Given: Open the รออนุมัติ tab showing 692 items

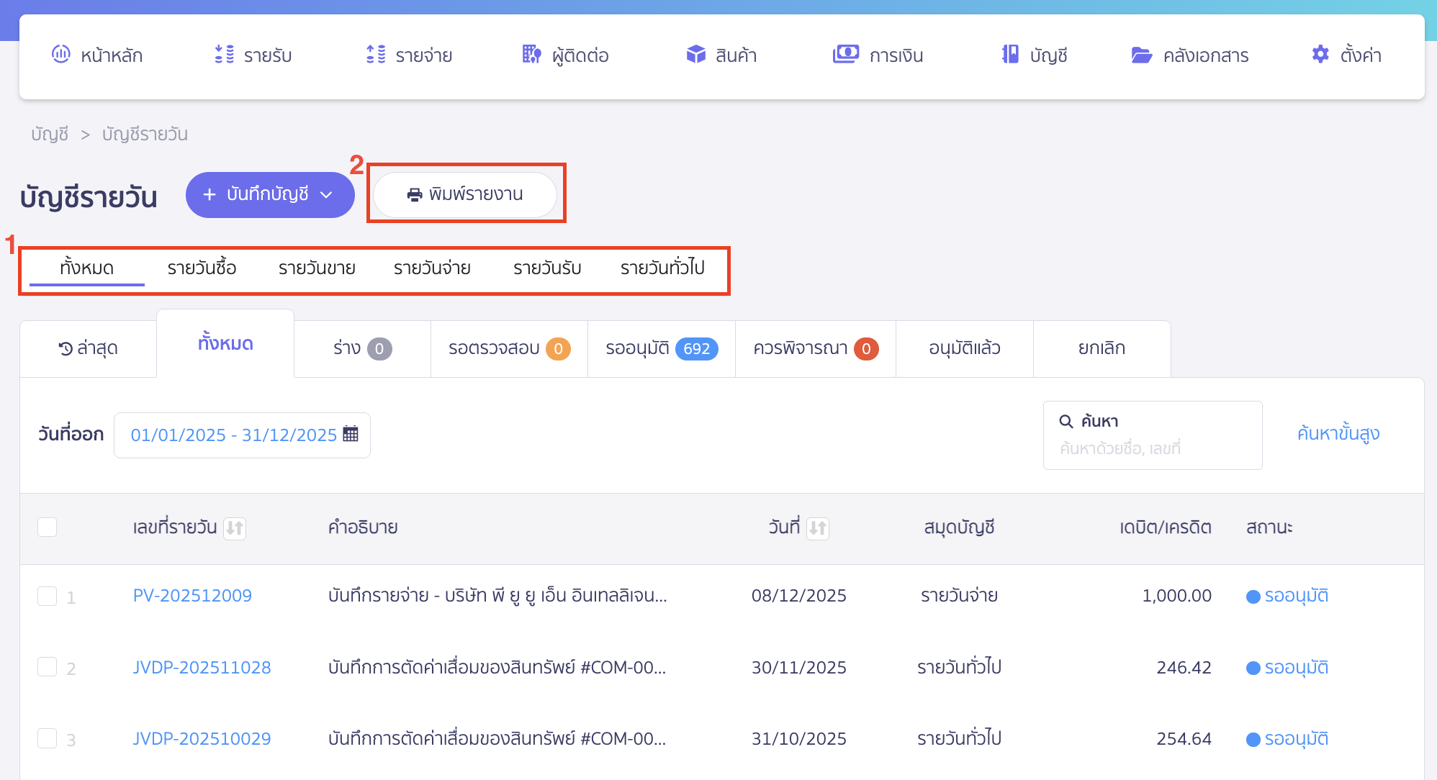Looking at the screenshot, I should (x=659, y=348).
